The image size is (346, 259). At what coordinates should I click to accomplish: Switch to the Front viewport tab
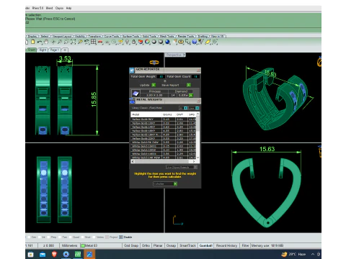[31, 50]
